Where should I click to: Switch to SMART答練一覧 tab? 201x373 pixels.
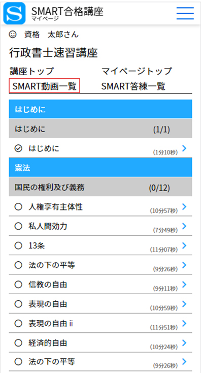tap(133, 86)
